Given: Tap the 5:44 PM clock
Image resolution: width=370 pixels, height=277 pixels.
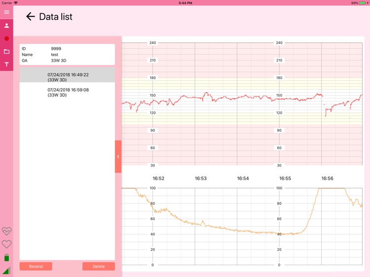Looking at the screenshot, I should pyautogui.click(x=185, y=3).
